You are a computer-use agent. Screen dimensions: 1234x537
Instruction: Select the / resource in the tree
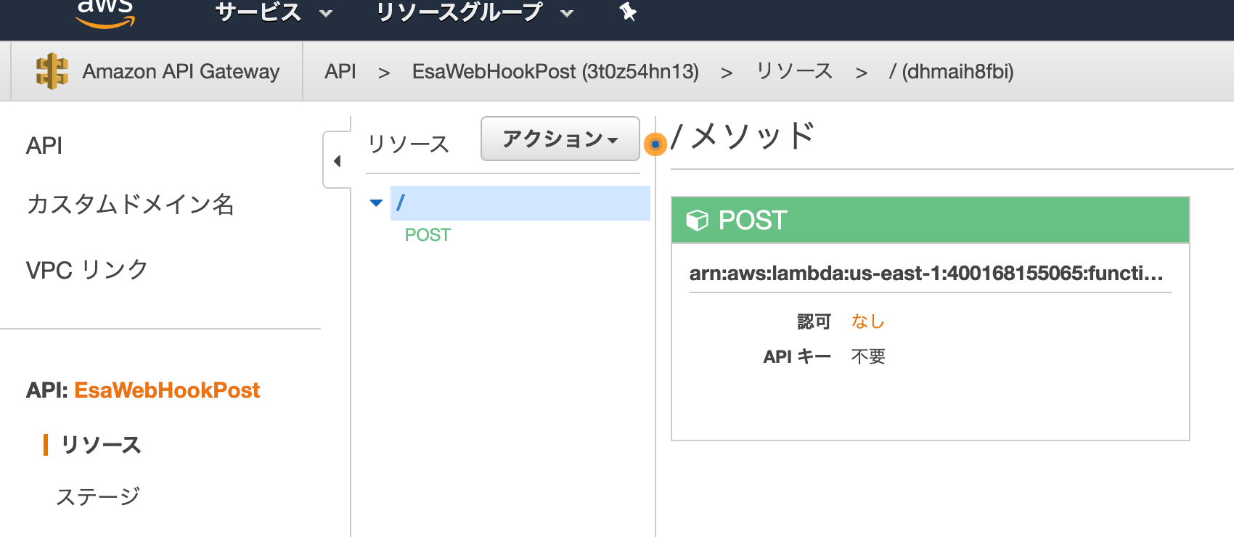pos(520,203)
